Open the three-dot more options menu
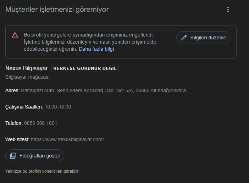249x183 pixels. [228, 10]
